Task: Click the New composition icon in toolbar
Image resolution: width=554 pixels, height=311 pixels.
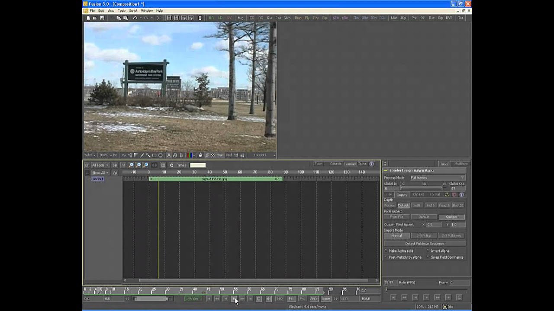Action: pos(88,18)
